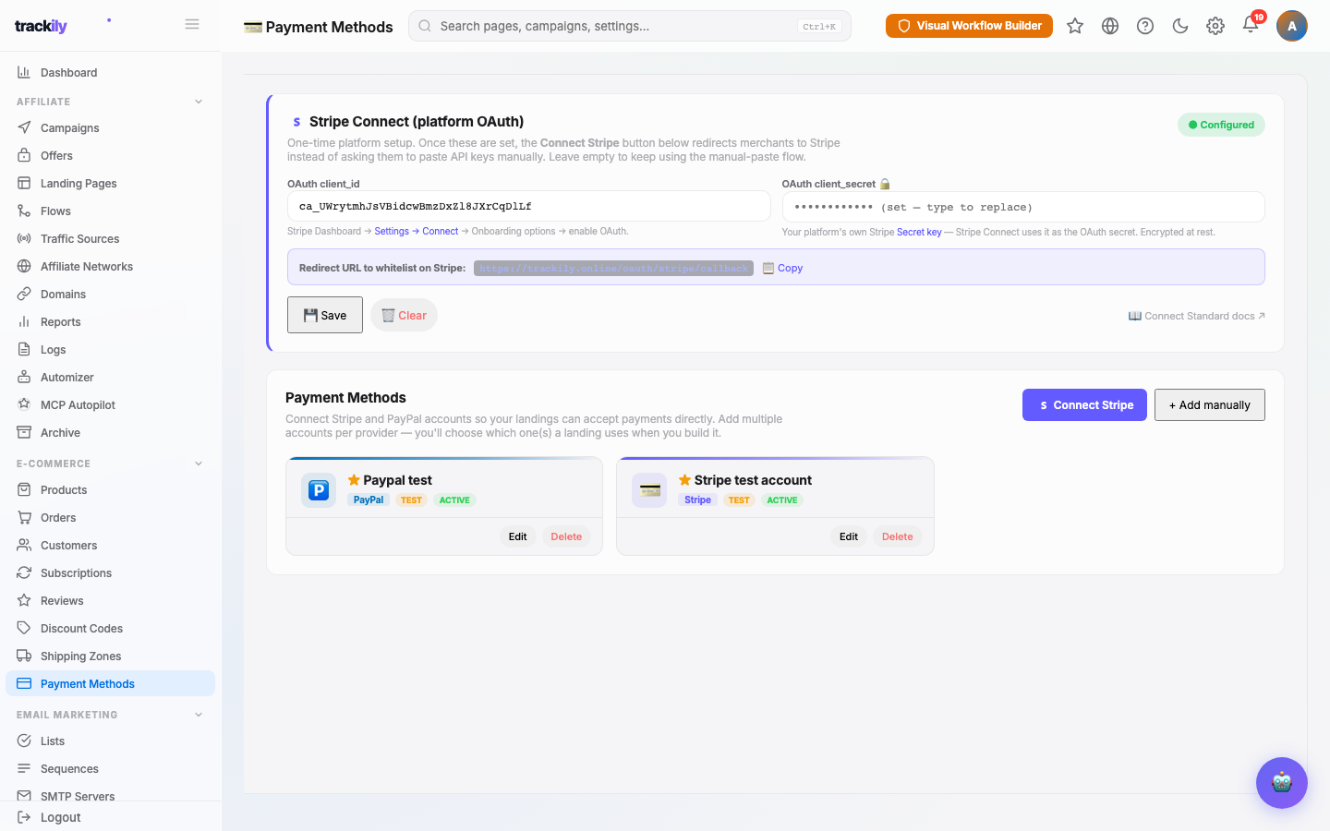Focus the search pages input
This screenshot has width=1330, height=831.
[630, 26]
